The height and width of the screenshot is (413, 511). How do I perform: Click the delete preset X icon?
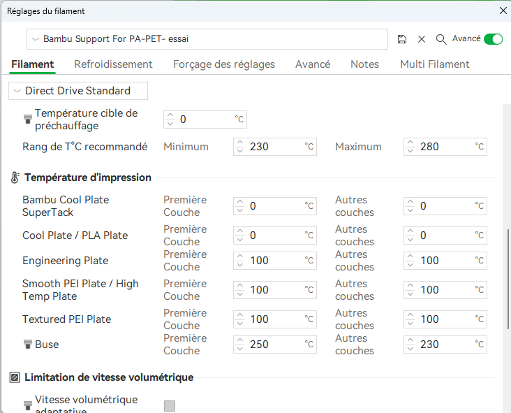(x=422, y=39)
